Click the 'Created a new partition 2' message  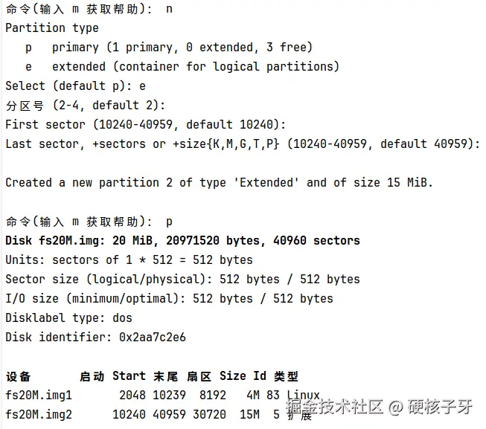pos(219,182)
